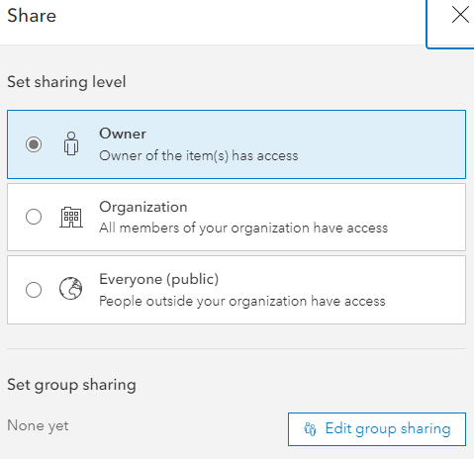Click the Owner sharing level card
This screenshot has height=459, width=474.
237,144
